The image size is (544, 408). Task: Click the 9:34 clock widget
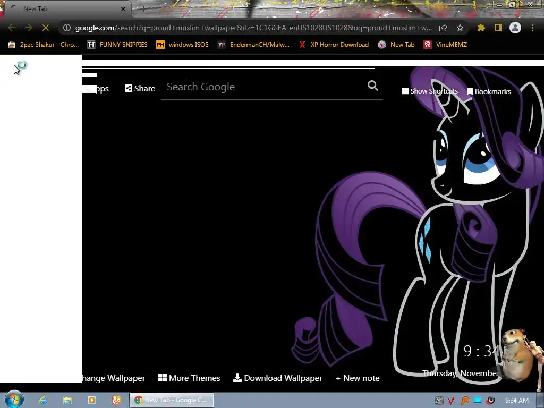click(x=481, y=351)
